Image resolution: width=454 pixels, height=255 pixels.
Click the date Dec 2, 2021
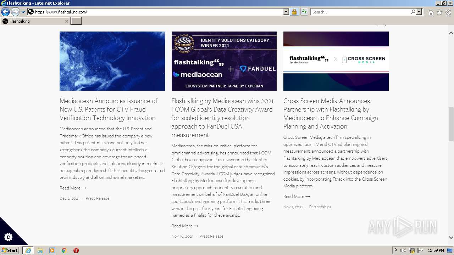pos(70,198)
